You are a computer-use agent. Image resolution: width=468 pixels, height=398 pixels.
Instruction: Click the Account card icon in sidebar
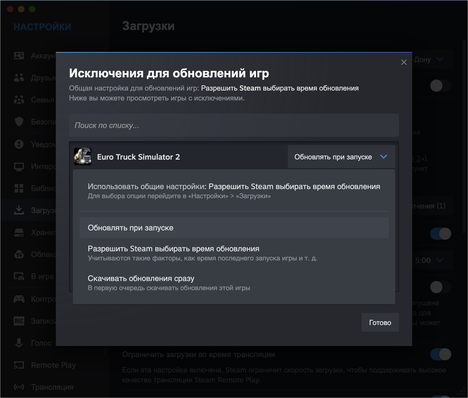[x=19, y=56]
